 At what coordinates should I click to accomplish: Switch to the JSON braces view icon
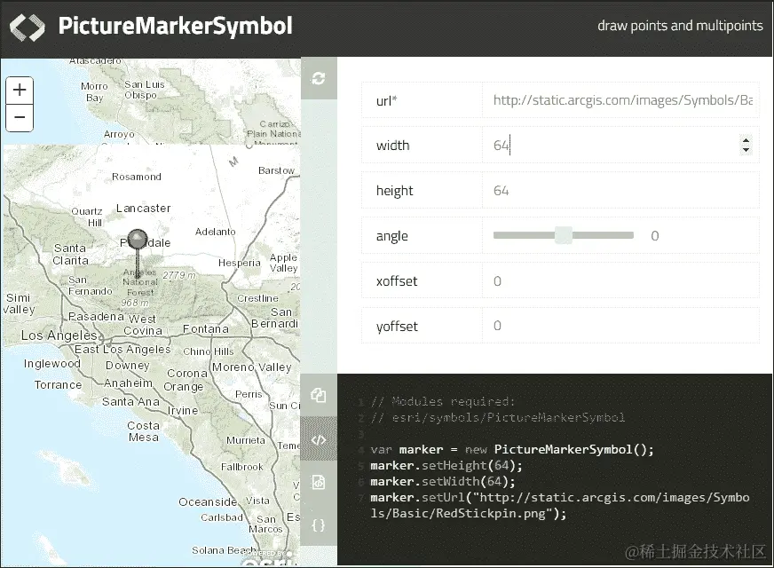pyautogui.click(x=319, y=525)
